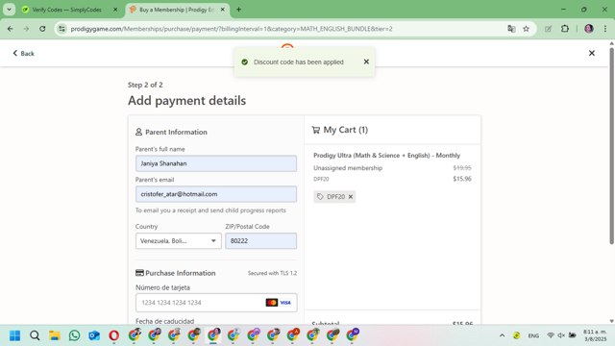Edit the Parent's email field
615x346 pixels.
coord(216,194)
